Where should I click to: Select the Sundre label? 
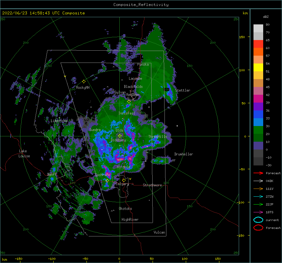pos(95,129)
